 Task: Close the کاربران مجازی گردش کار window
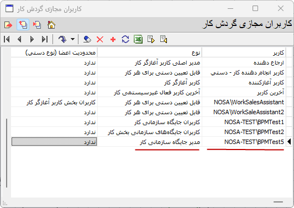click(x=281, y=8)
